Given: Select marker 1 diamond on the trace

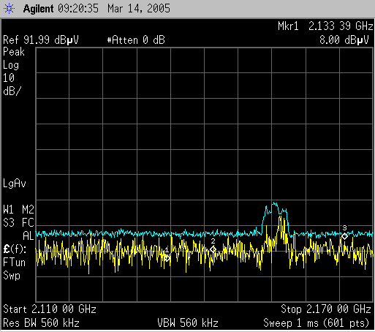Looking at the screenshot, I should [167, 258].
